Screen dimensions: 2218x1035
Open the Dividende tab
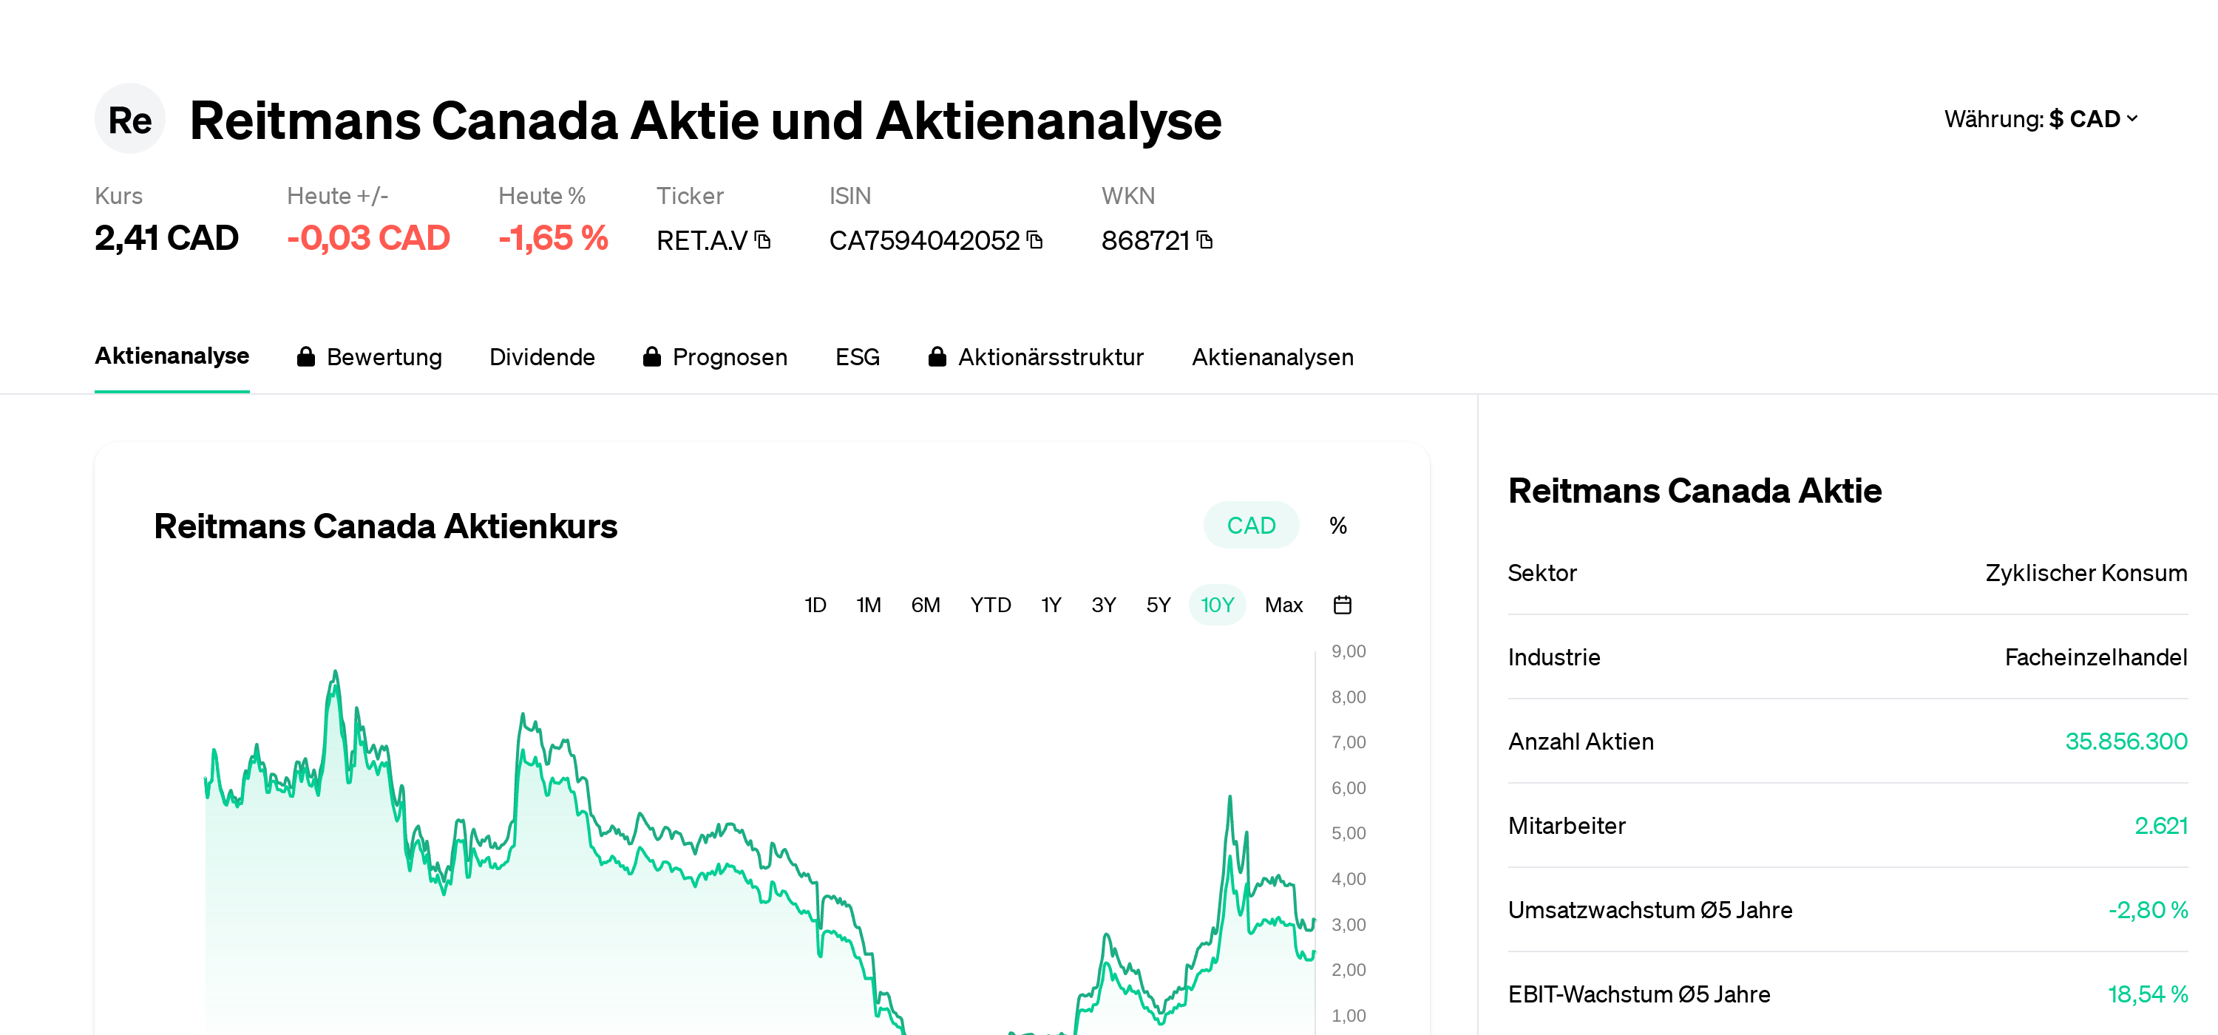(x=543, y=357)
